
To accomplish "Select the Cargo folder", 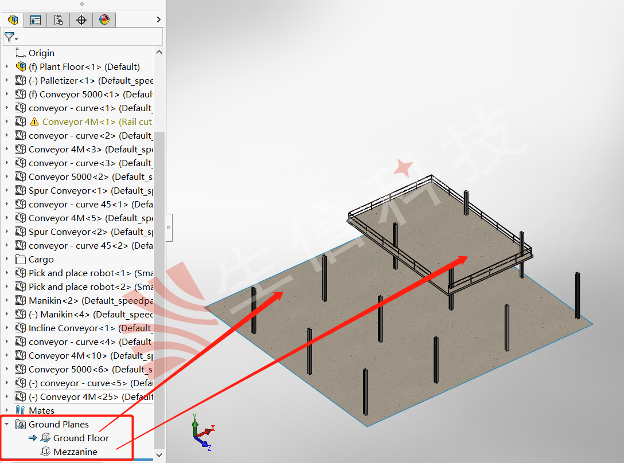I will tap(41, 260).
